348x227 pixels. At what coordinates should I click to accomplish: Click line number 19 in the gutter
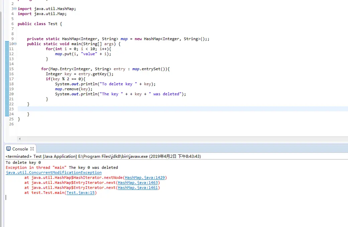[11, 89]
